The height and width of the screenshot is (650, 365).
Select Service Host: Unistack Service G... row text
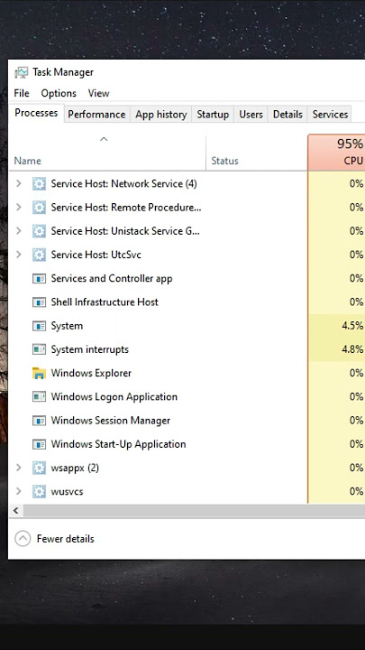pyautogui.click(x=125, y=231)
